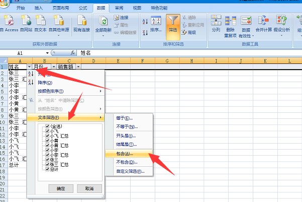Uncheck the 小飞 checkbox
This screenshot has height=202, width=302.
click(x=47, y=131)
